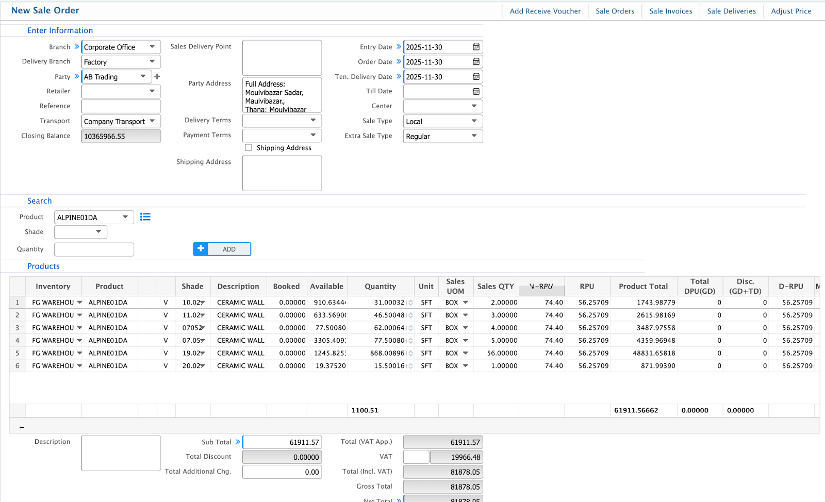Open the Entry Date calendar picker

pyautogui.click(x=476, y=47)
